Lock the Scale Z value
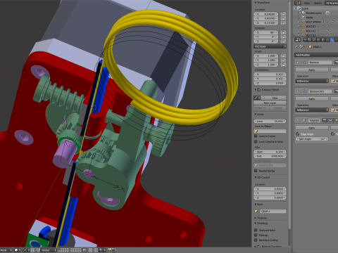 [283, 65]
